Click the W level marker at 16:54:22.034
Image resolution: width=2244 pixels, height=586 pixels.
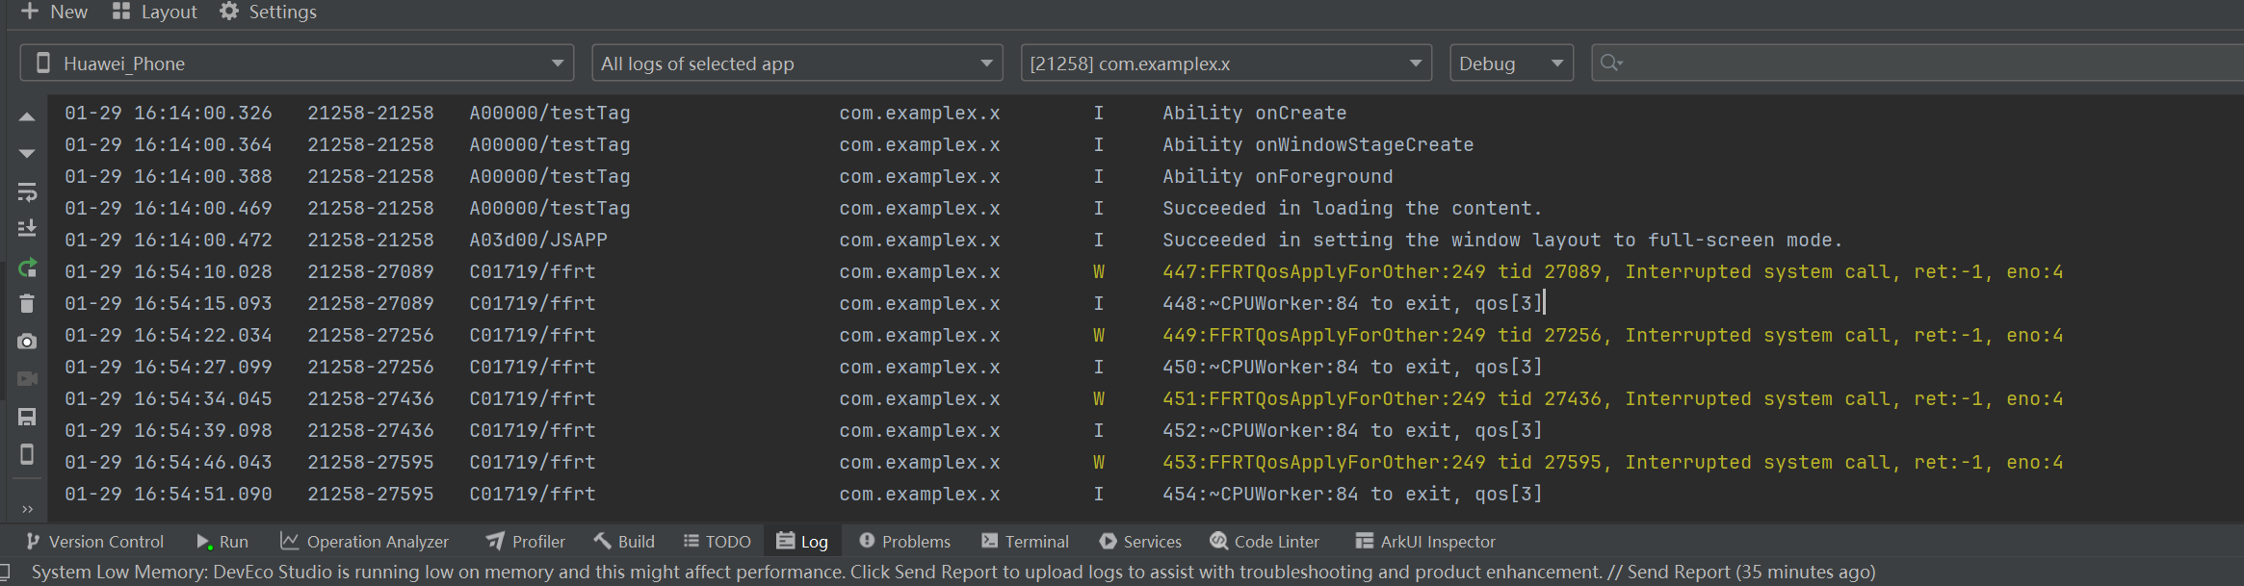(1099, 336)
